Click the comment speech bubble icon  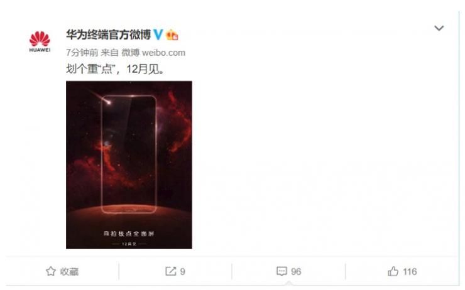(282, 271)
